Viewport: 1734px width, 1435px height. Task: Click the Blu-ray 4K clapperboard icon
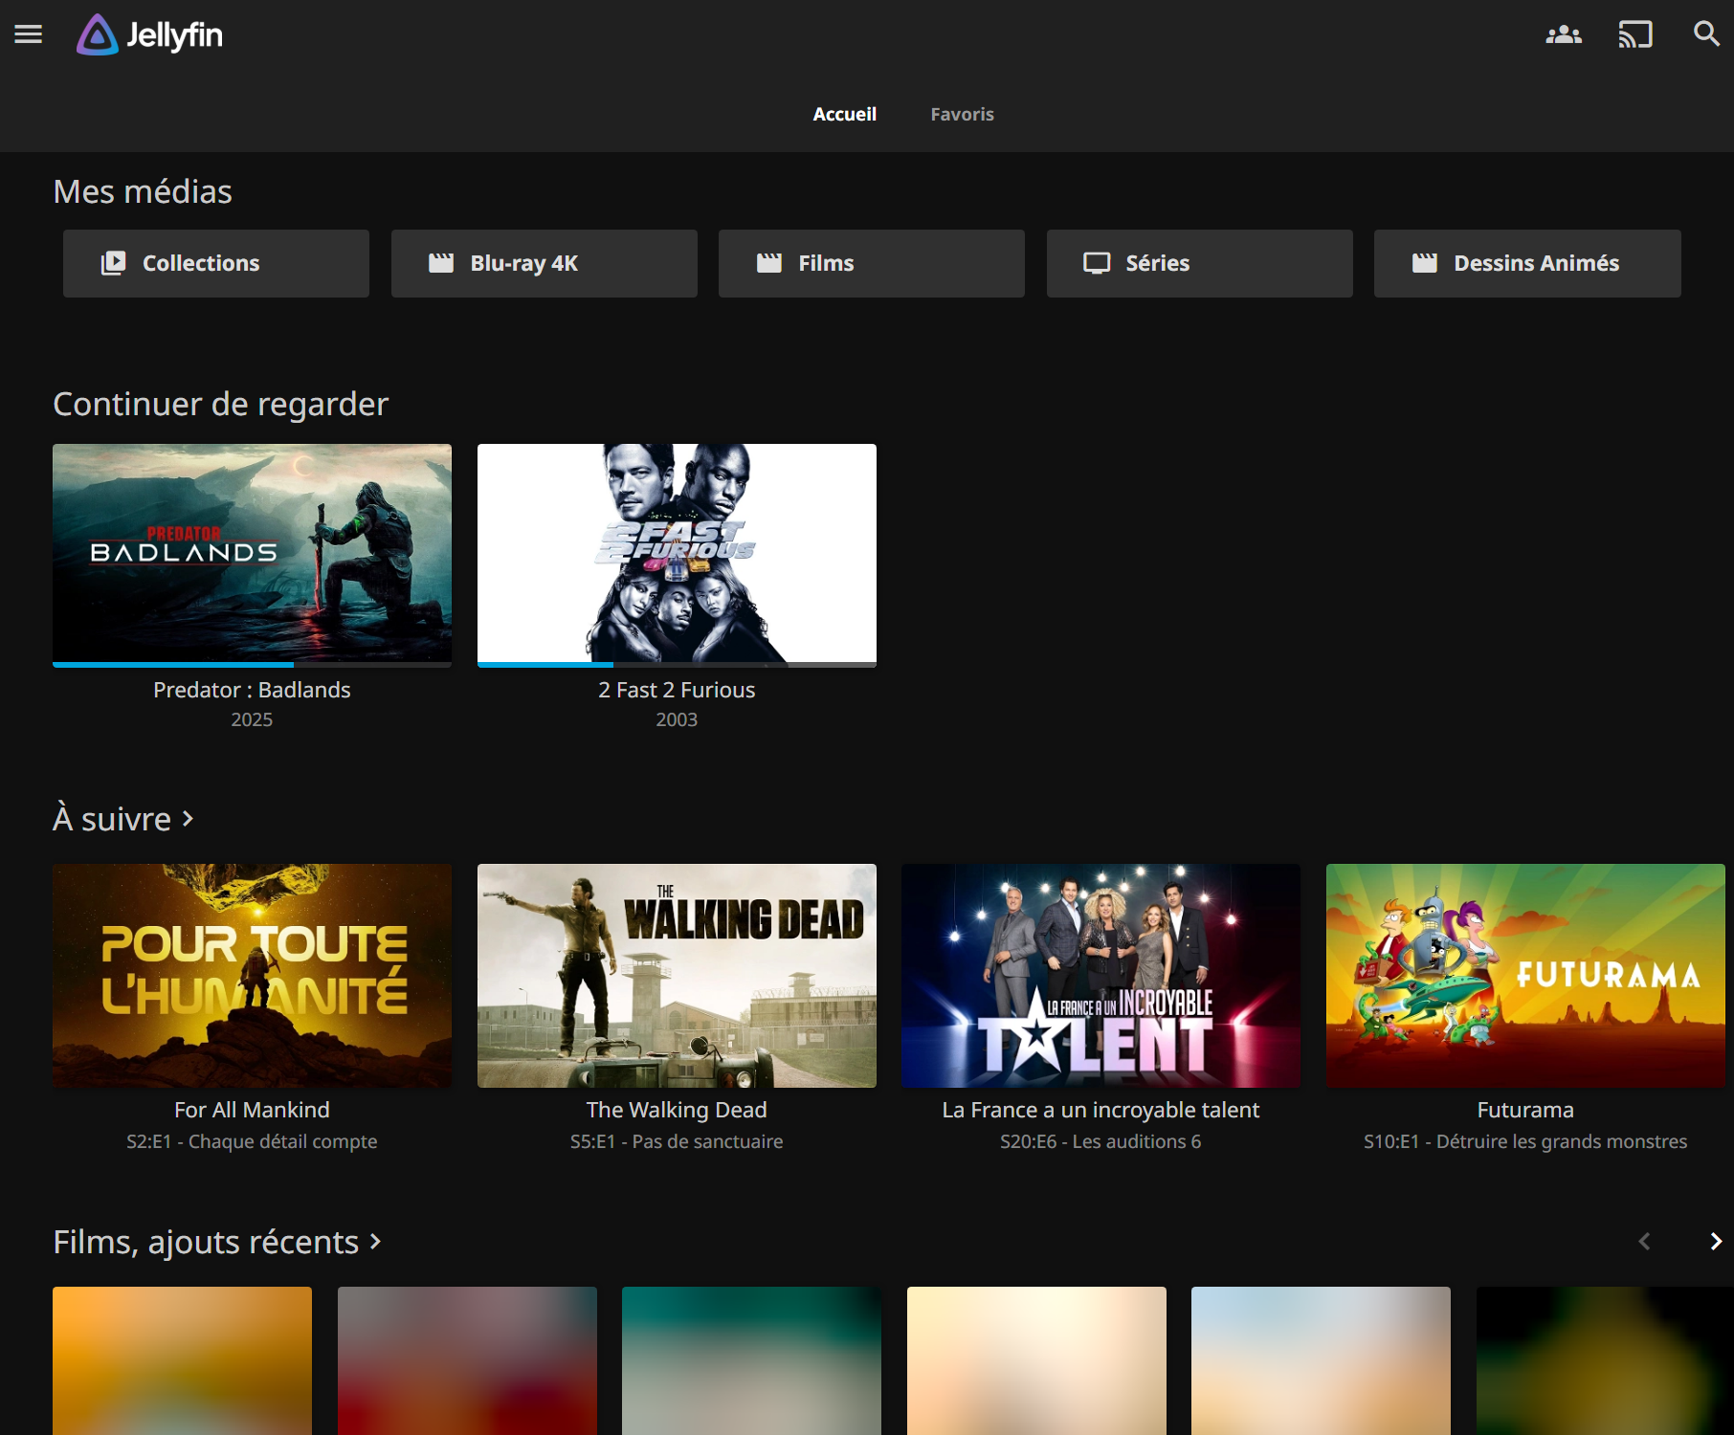pyautogui.click(x=441, y=263)
